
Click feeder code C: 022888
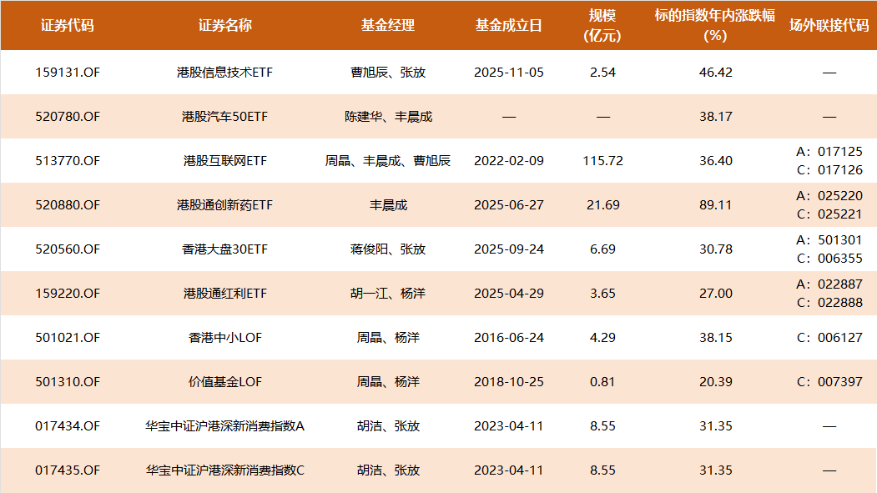coord(829,303)
